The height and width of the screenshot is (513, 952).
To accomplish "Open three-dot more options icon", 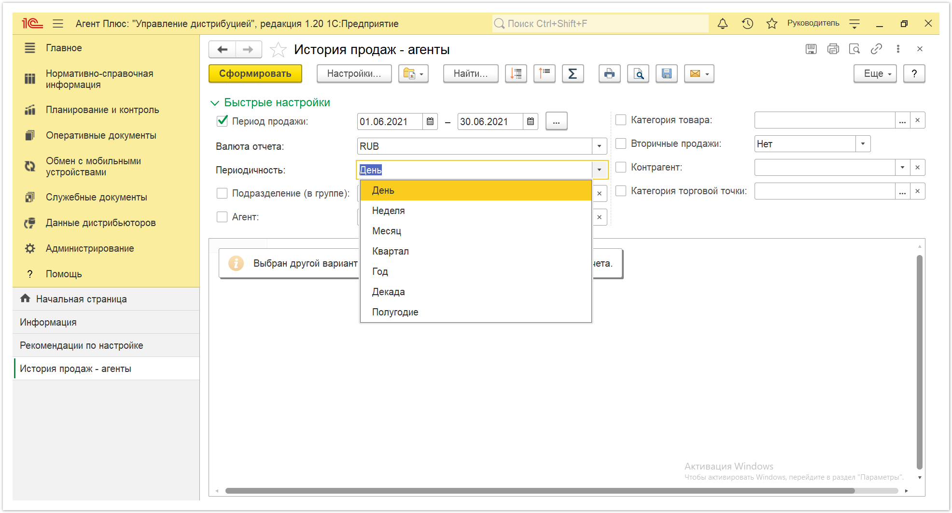I will point(898,49).
